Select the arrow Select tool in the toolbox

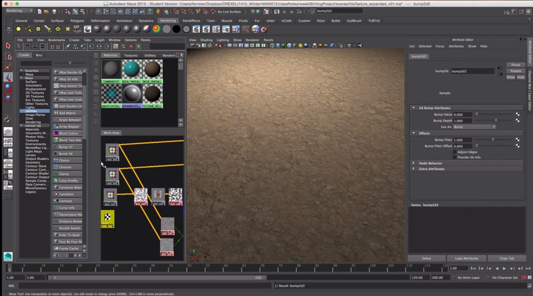point(8,46)
